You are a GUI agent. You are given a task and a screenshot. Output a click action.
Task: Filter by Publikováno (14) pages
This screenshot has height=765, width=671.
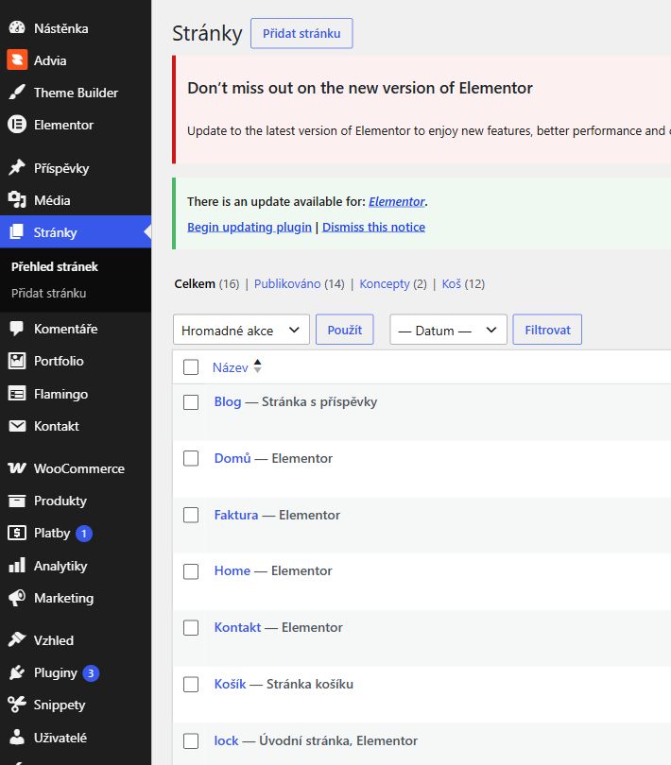[x=299, y=283]
